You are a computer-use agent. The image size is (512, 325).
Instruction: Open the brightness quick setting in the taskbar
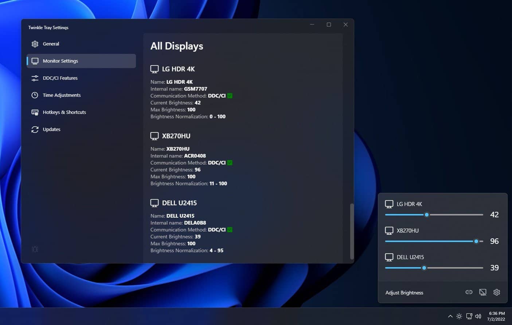(459, 316)
